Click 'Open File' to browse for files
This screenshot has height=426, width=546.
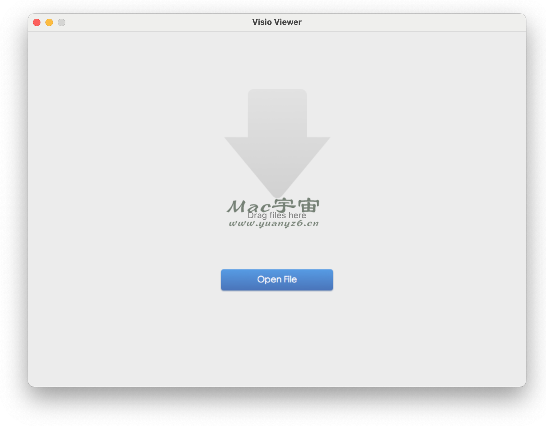[x=277, y=280]
